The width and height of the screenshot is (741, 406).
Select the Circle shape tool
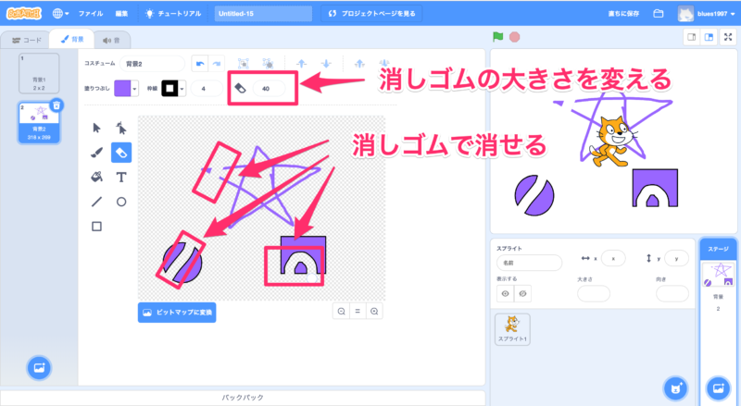point(121,201)
